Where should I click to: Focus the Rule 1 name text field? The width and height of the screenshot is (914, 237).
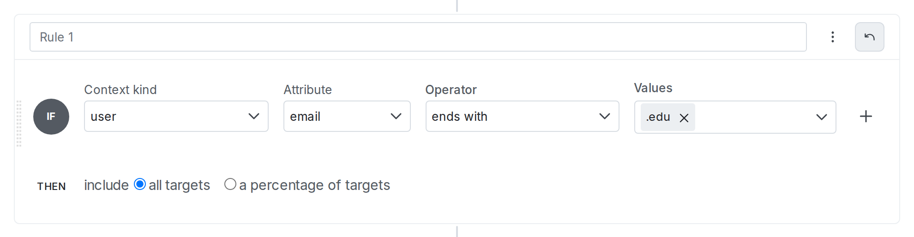(418, 37)
